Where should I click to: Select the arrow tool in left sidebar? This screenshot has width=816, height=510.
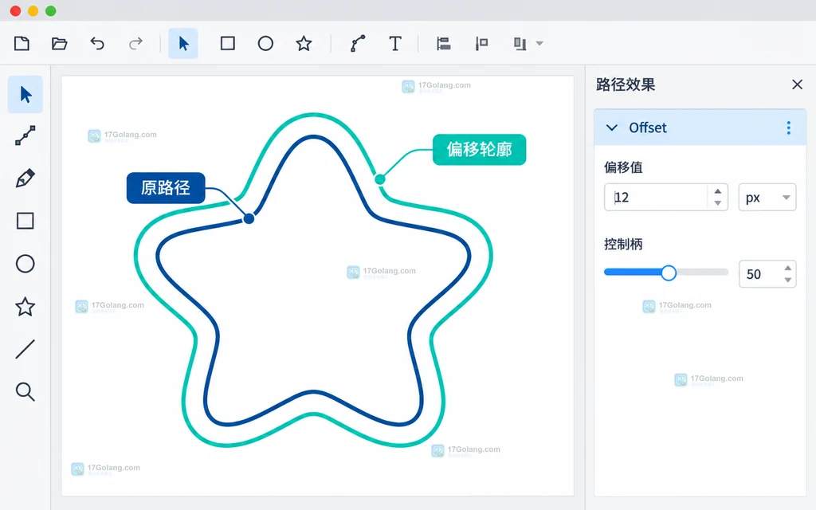pos(25,94)
